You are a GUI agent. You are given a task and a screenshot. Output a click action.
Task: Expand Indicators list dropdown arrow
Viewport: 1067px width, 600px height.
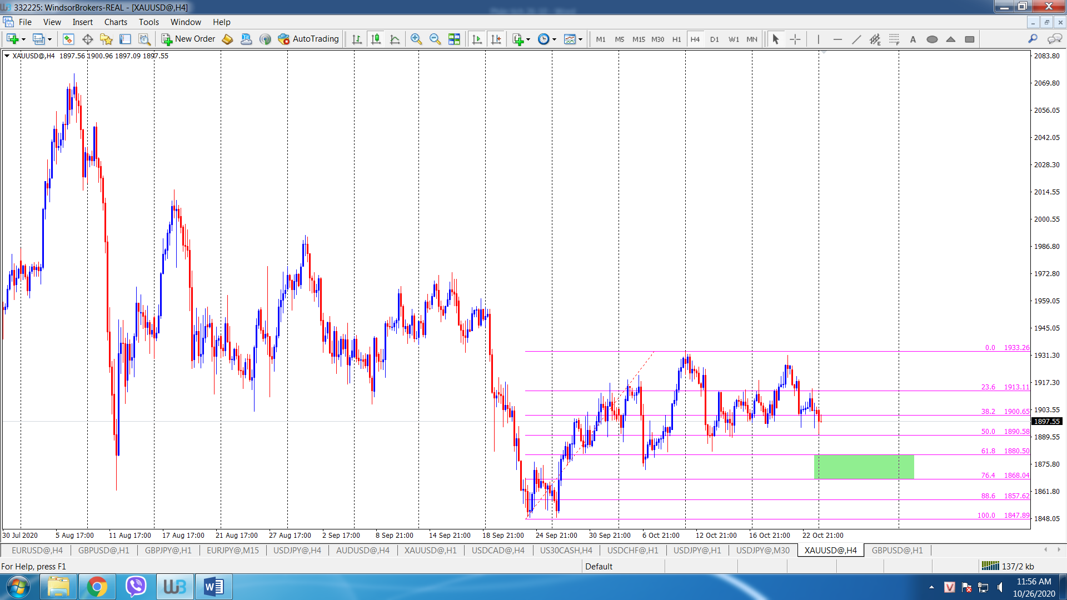pyautogui.click(x=528, y=39)
